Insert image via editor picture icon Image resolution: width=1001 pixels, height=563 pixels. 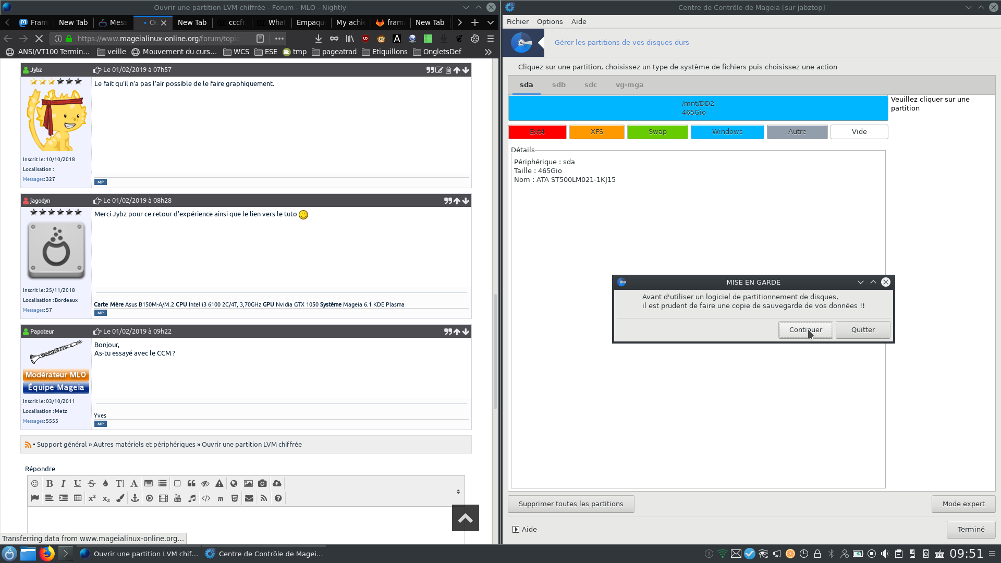pos(248,484)
